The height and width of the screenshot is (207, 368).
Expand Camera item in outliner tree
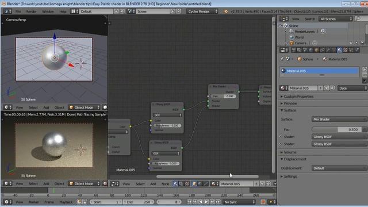point(286,43)
